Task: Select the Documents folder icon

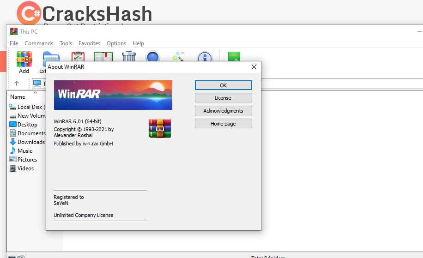Action: [x=12, y=133]
